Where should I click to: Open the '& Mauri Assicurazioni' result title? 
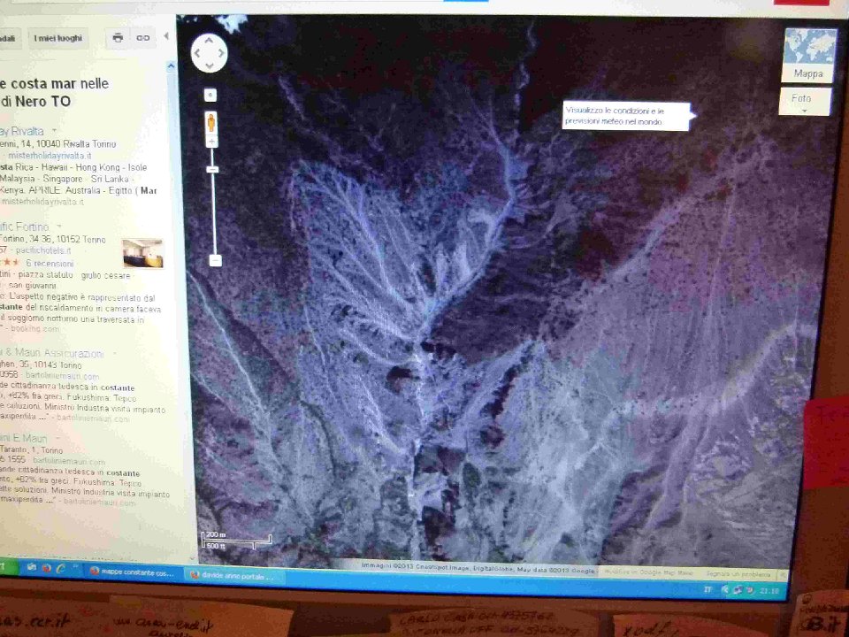(54, 354)
